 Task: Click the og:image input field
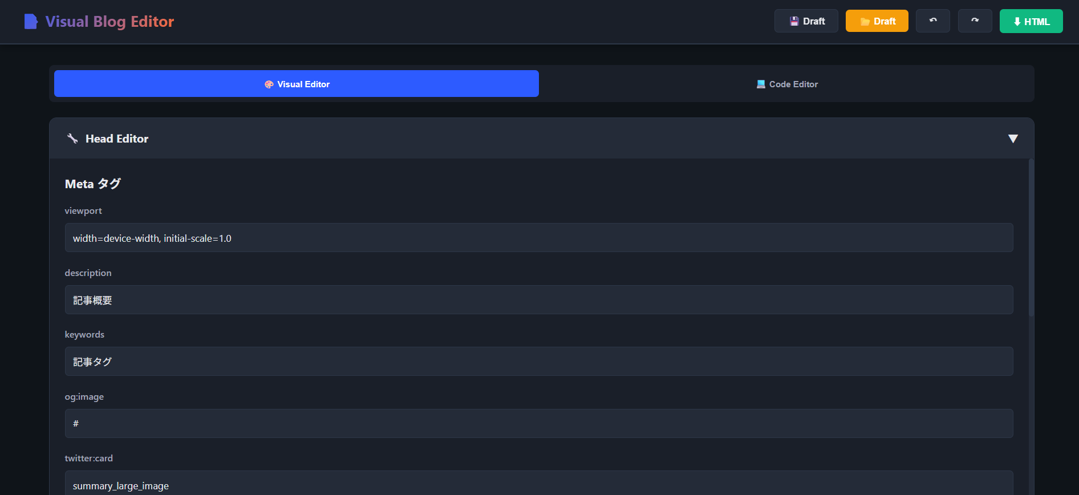coord(538,424)
